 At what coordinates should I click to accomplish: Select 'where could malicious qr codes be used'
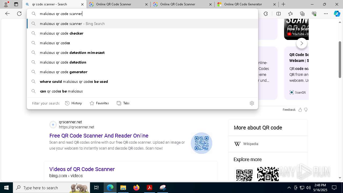click(142, 81)
